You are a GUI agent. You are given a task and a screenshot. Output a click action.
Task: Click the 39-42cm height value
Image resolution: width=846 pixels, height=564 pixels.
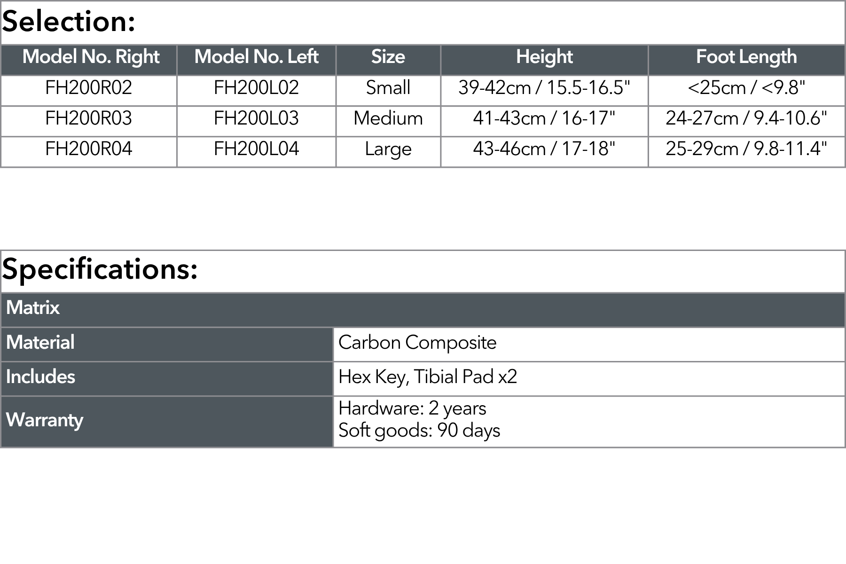tap(544, 88)
